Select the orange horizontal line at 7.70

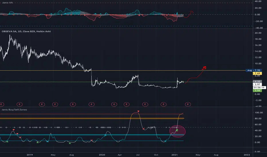point(123,71)
